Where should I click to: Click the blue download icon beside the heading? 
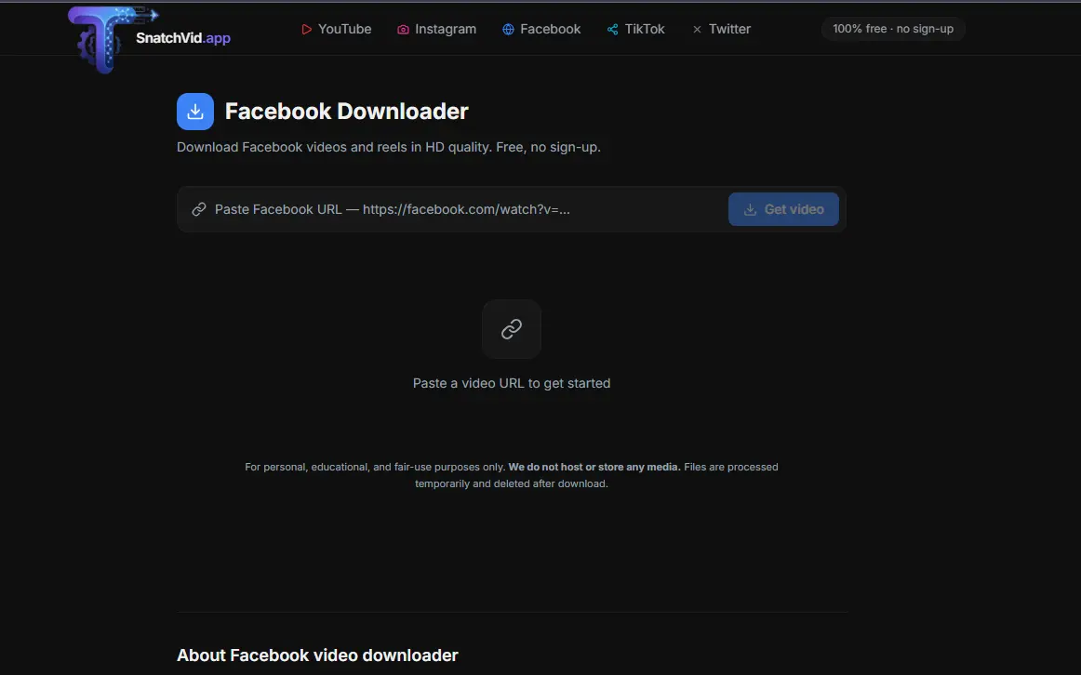click(195, 112)
